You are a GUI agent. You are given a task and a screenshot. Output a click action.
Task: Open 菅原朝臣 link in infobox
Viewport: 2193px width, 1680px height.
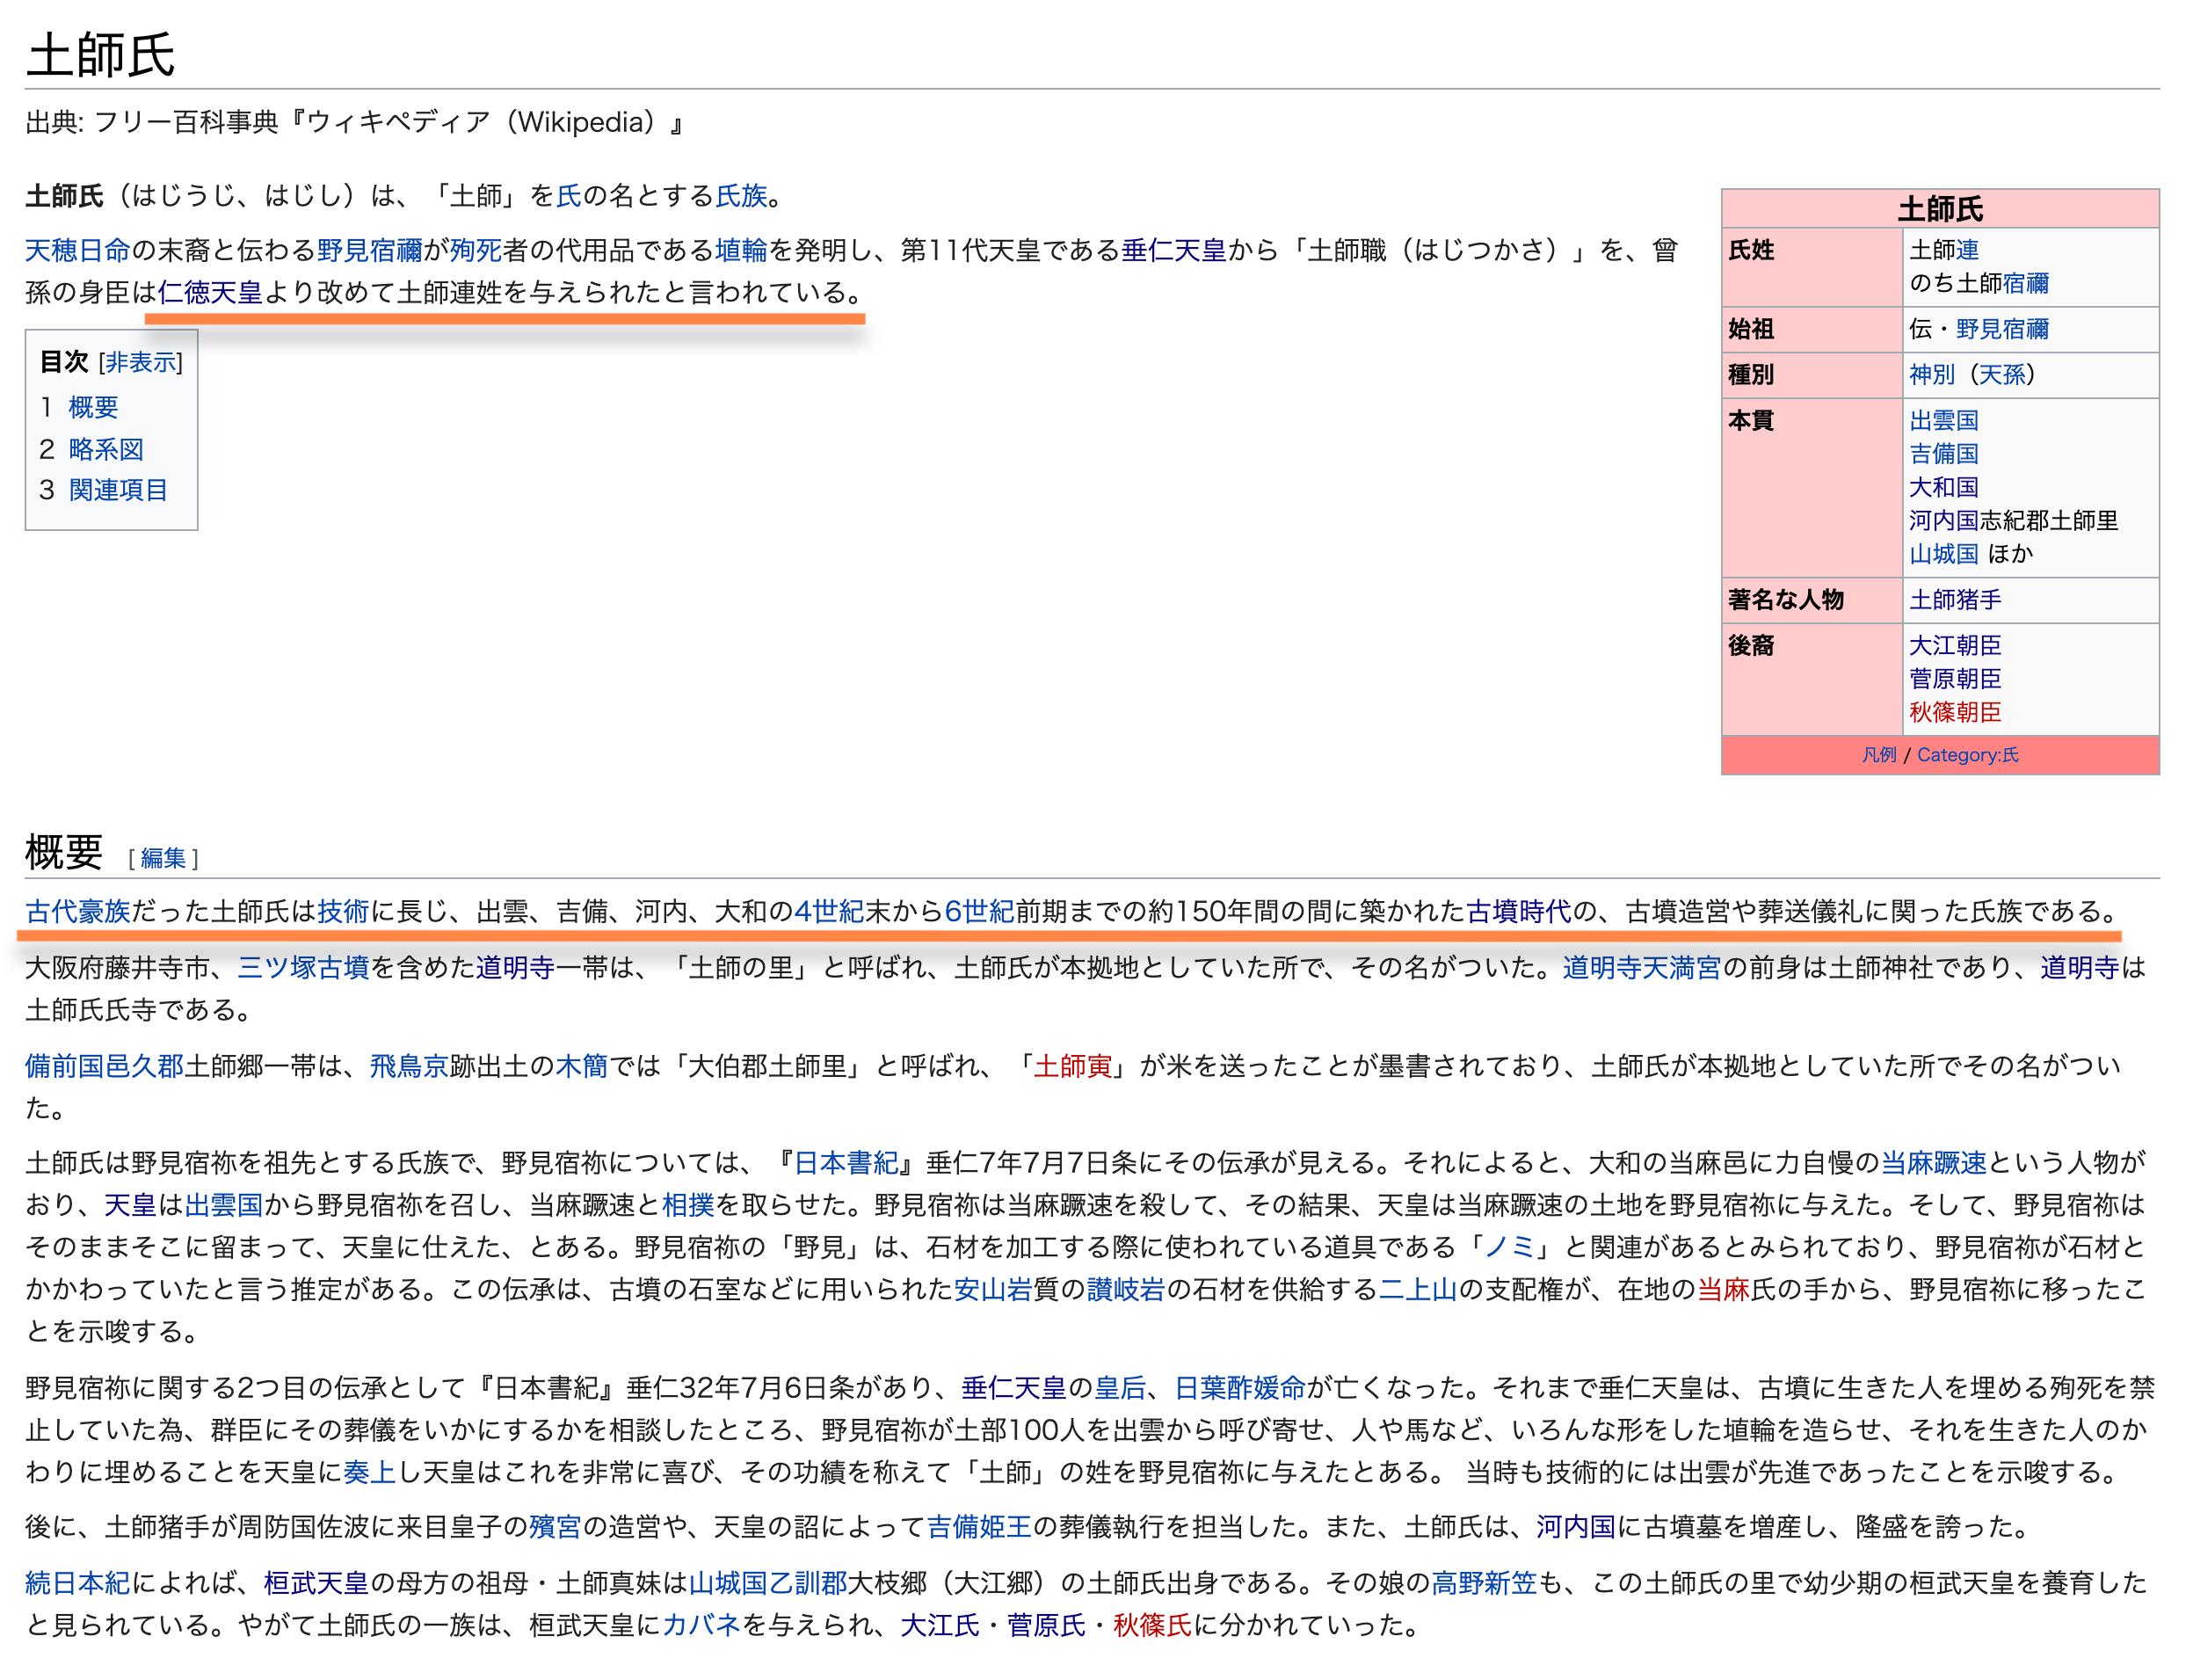coord(1955,679)
